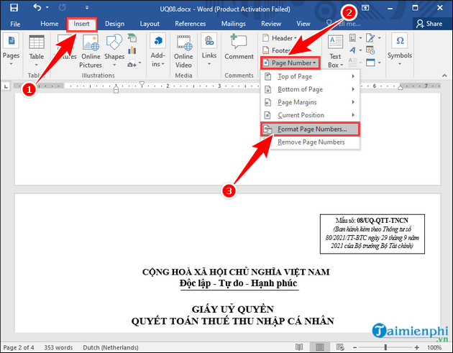Open the File tab
Viewport: 453px width, 353px height.
(x=15, y=24)
